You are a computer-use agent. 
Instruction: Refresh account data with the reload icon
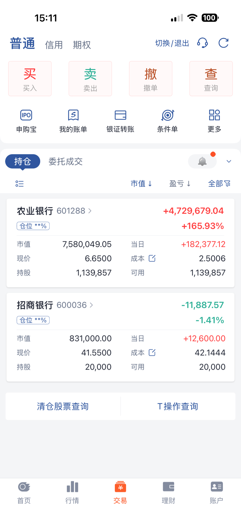[223, 43]
